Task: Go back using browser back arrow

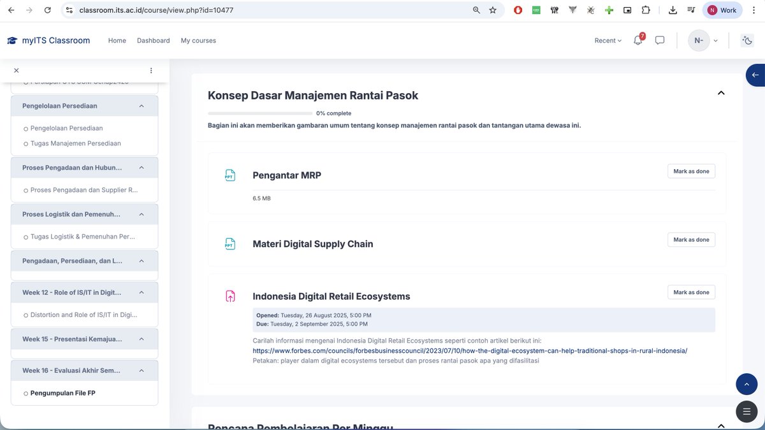Action: tap(11, 10)
